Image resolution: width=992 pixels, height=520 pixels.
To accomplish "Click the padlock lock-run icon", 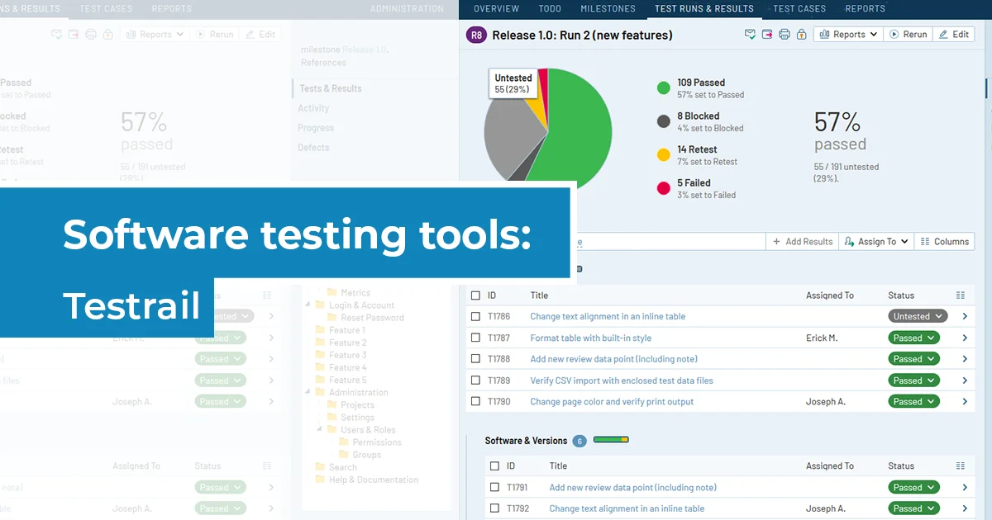I will [801, 35].
